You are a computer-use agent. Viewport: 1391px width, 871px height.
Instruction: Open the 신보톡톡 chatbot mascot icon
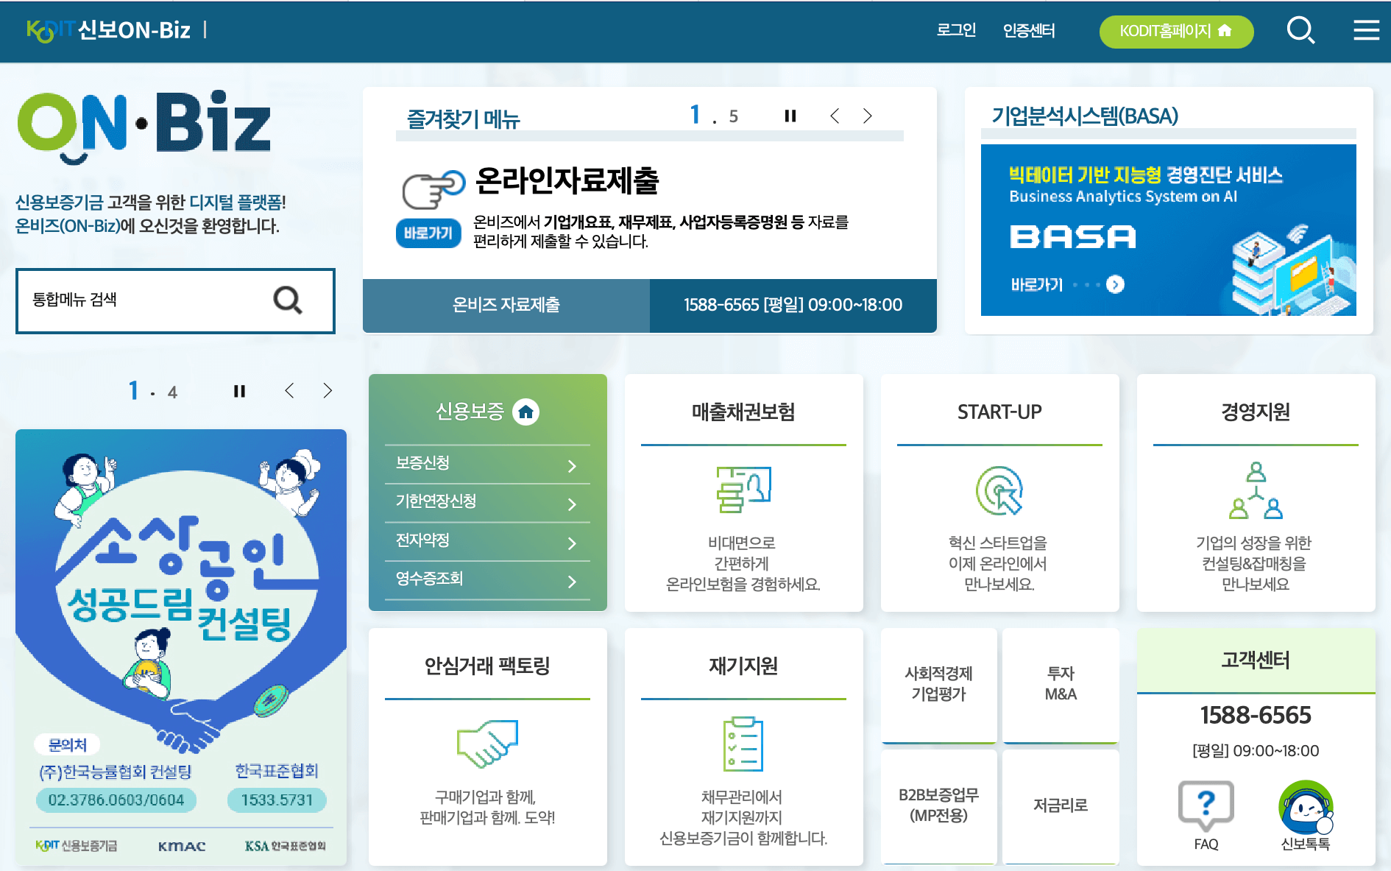tap(1306, 807)
